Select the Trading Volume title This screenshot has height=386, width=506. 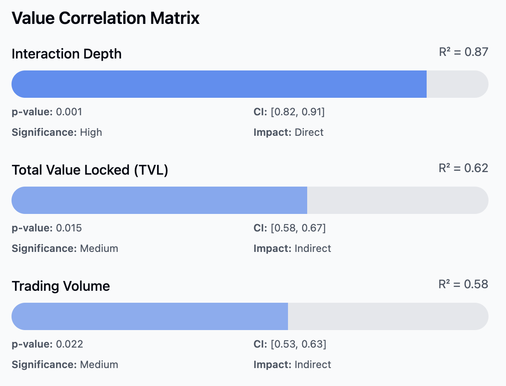(x=61, y=286)
